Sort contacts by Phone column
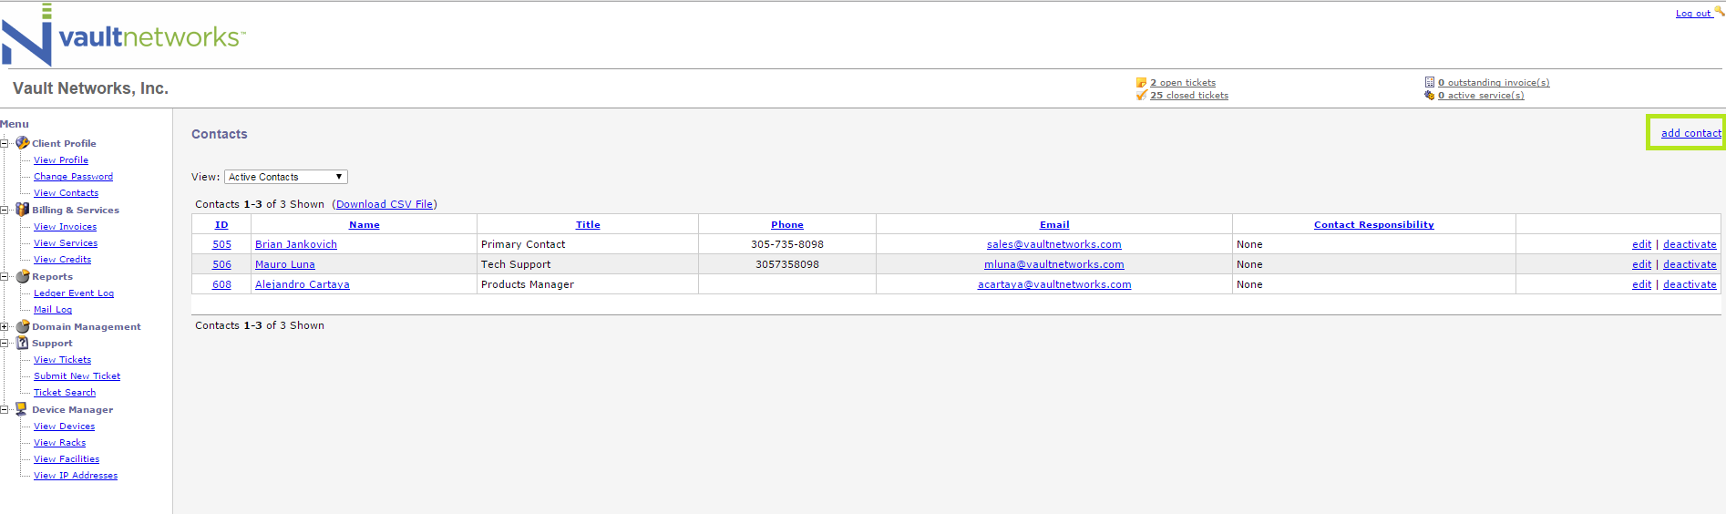The image size is (1726, 514). [x=787, y=225]
